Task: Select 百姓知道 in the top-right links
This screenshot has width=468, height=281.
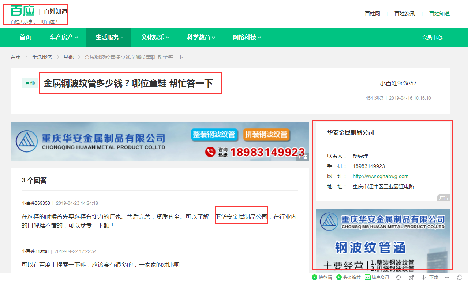Action: (439, 14)
